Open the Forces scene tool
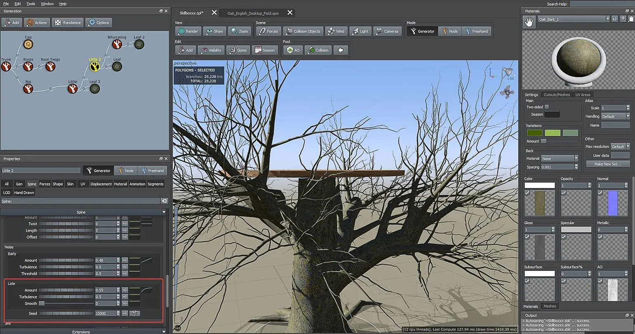The height and width of the screenshot is (334, 635). [268, 31]
